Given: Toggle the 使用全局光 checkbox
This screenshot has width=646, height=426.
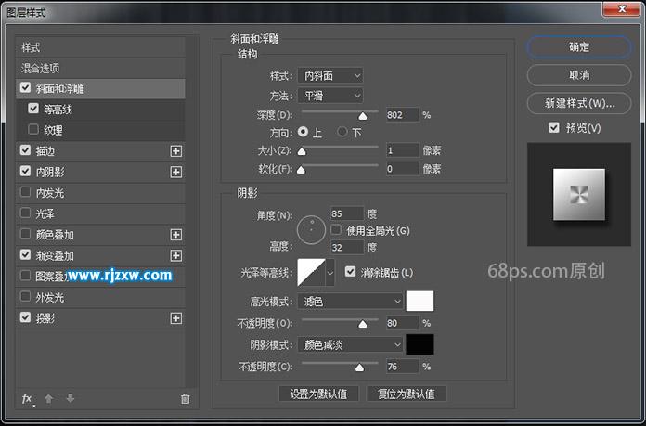Looking at the screenshot, I should (337, 230).
